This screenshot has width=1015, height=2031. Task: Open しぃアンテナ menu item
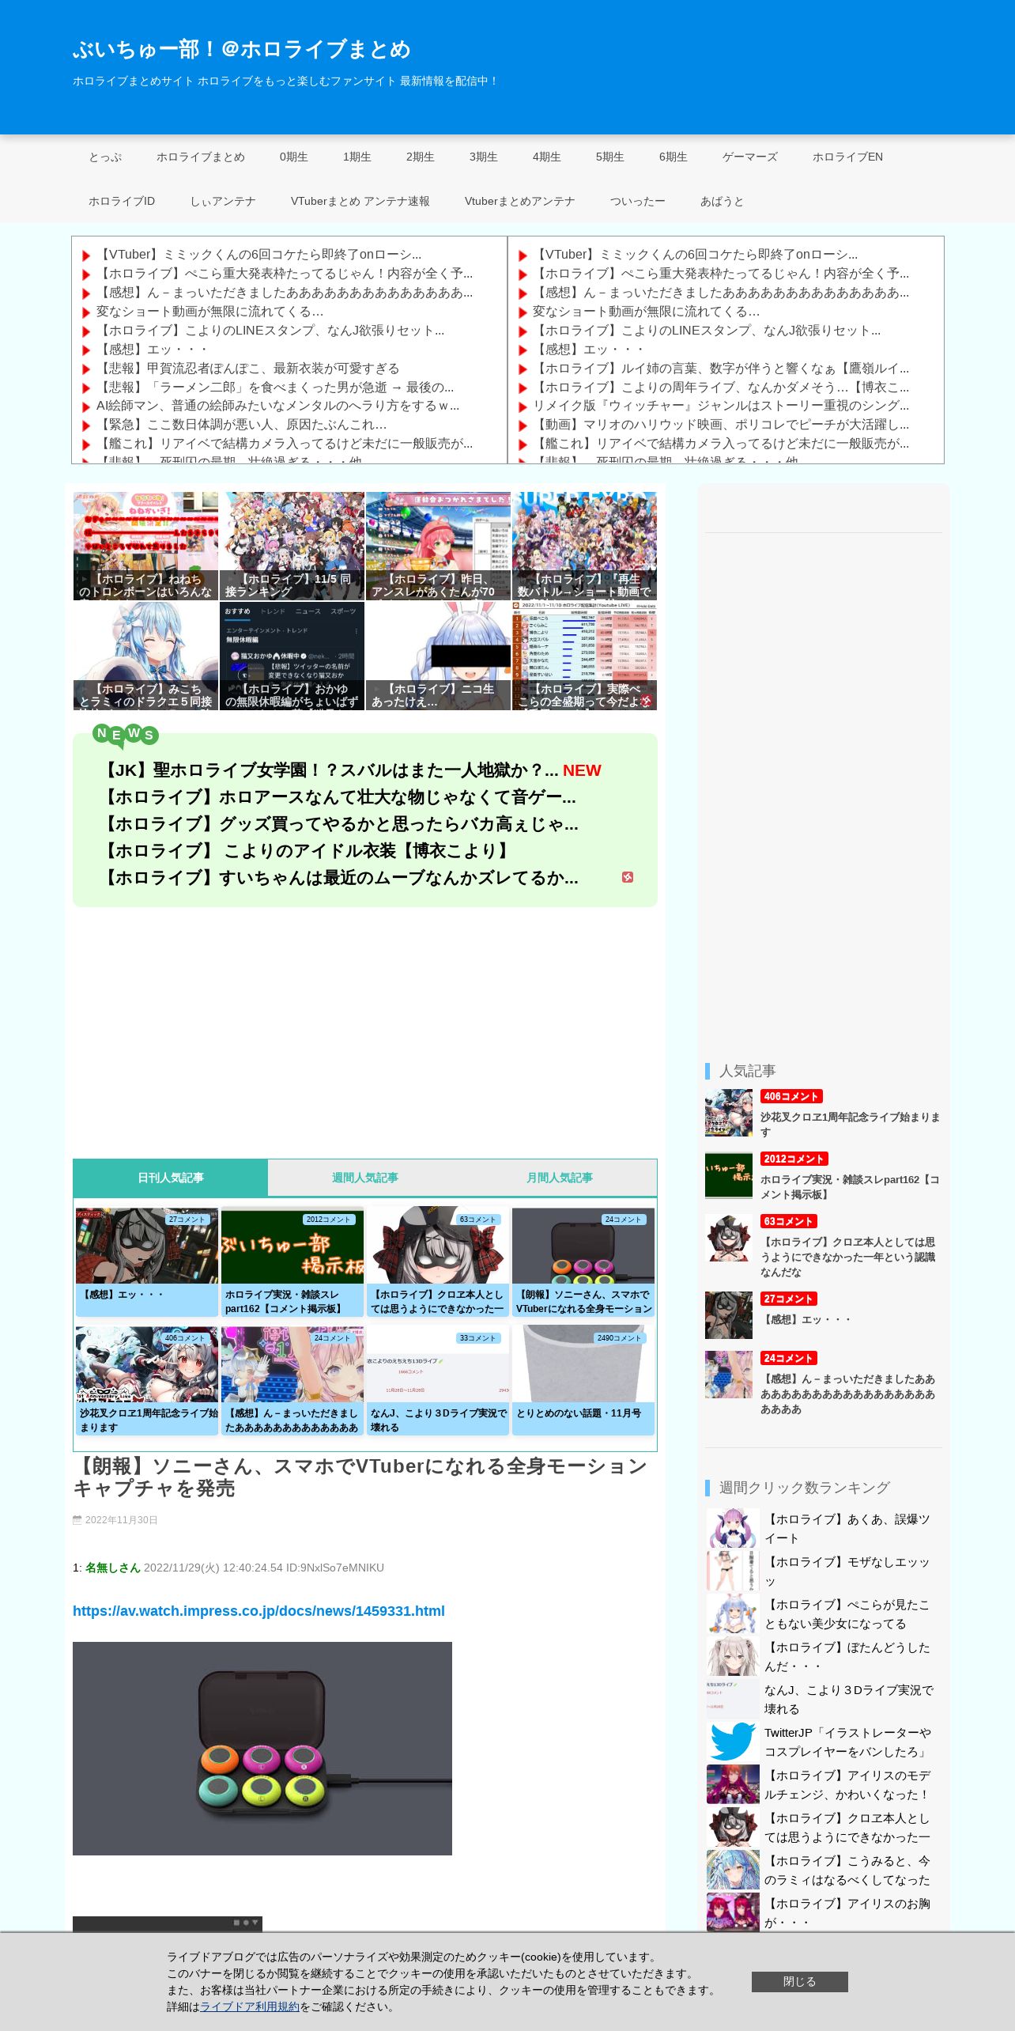click(x=223, y=201)
